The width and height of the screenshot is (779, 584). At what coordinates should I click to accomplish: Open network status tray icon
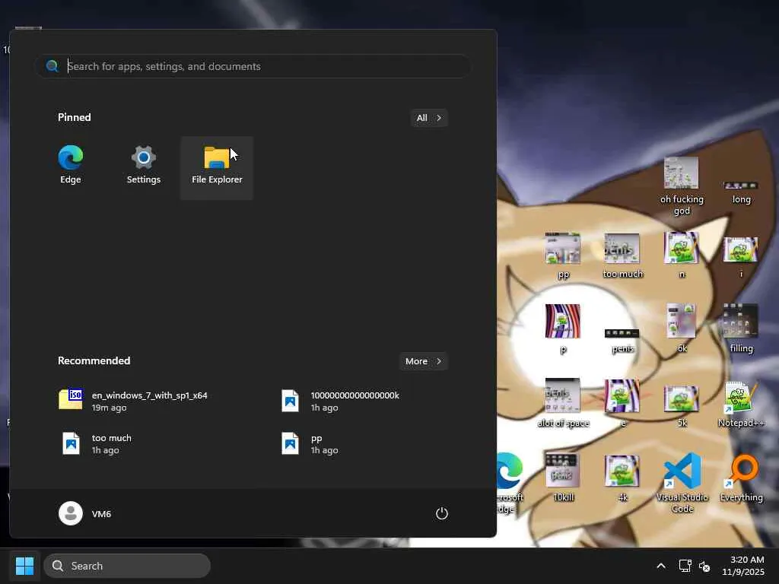[685, 566]
